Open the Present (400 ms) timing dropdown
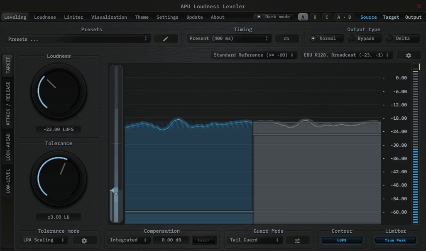The image size is (426, 251). (x=229, y=39)
